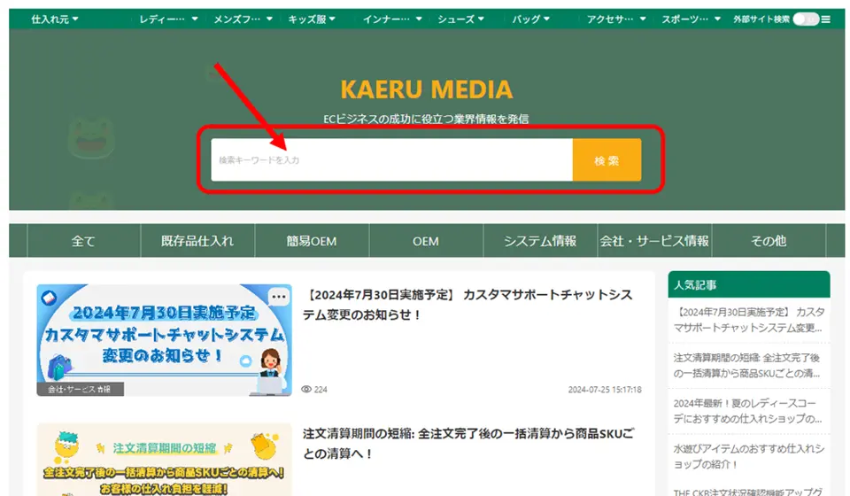Select the その他 tab

click(x=769, y=241)
